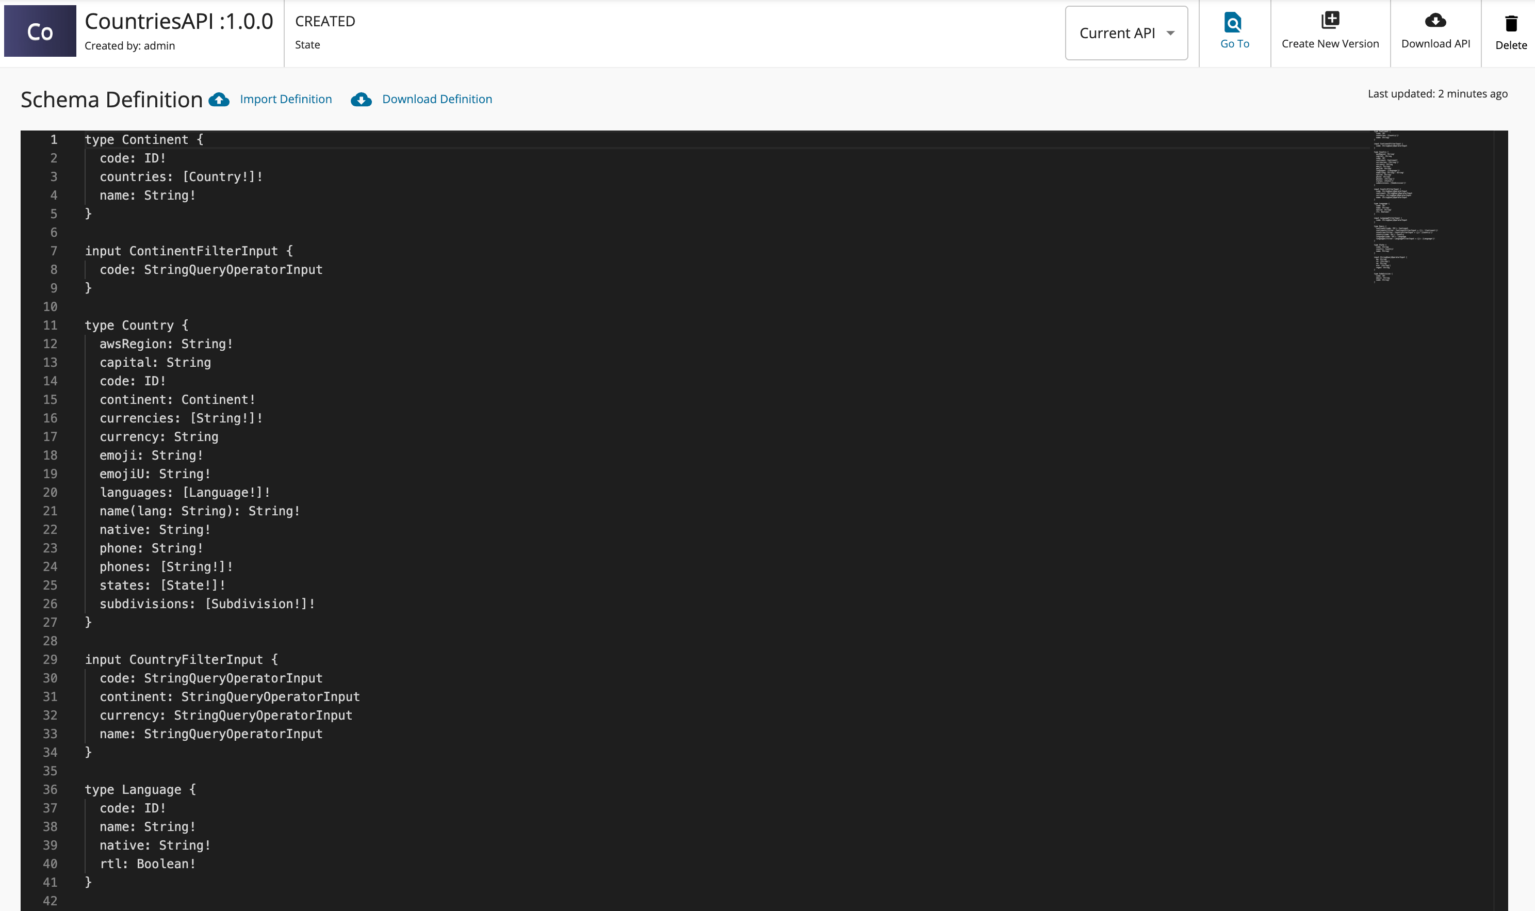Click the Create New Version label

tap(1330, 43)
